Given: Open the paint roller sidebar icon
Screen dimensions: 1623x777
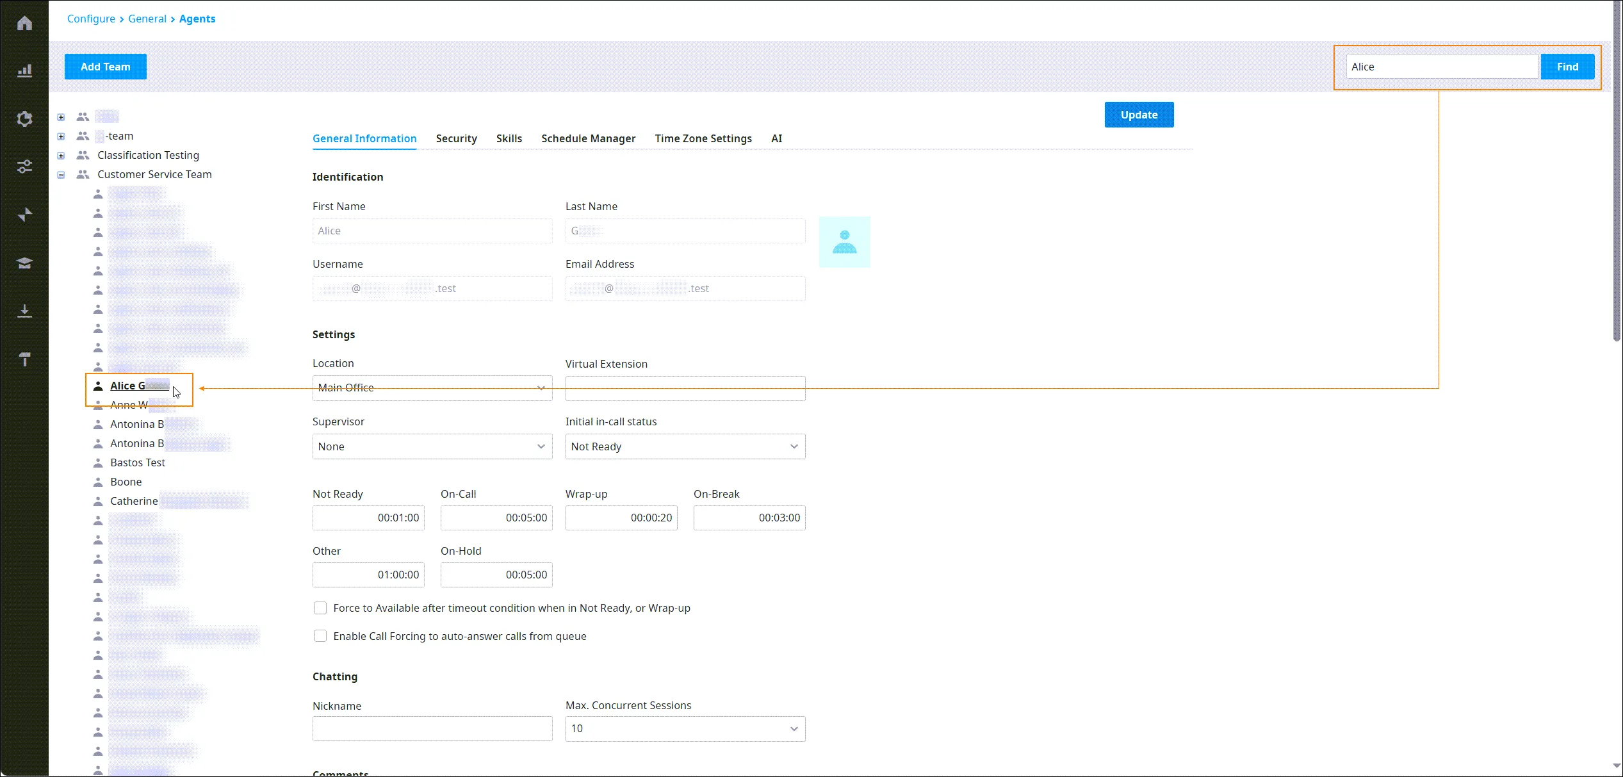Looking at the screenshot, I should (24, 359).
